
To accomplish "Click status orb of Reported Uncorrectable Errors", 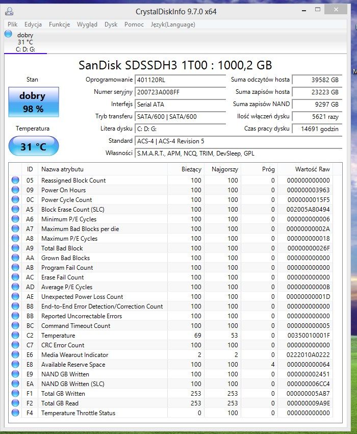I will [x=15, y=316].
